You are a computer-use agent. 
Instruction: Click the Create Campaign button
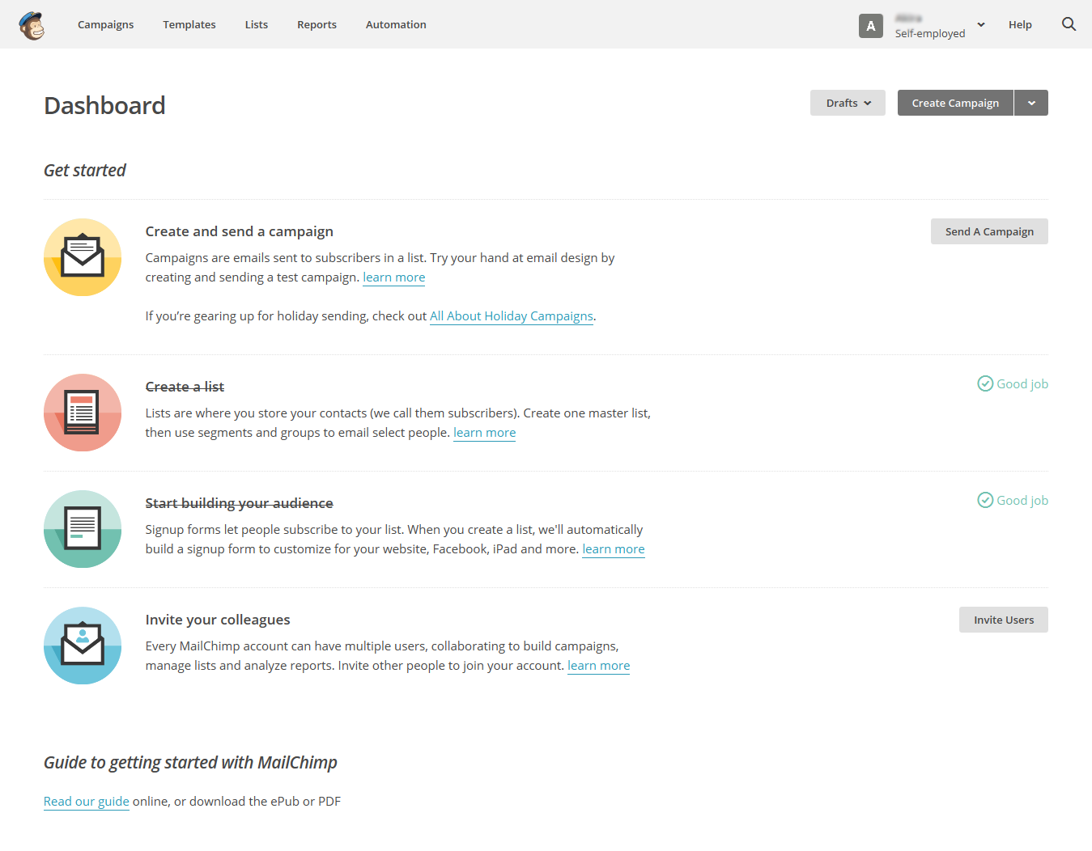955,103
